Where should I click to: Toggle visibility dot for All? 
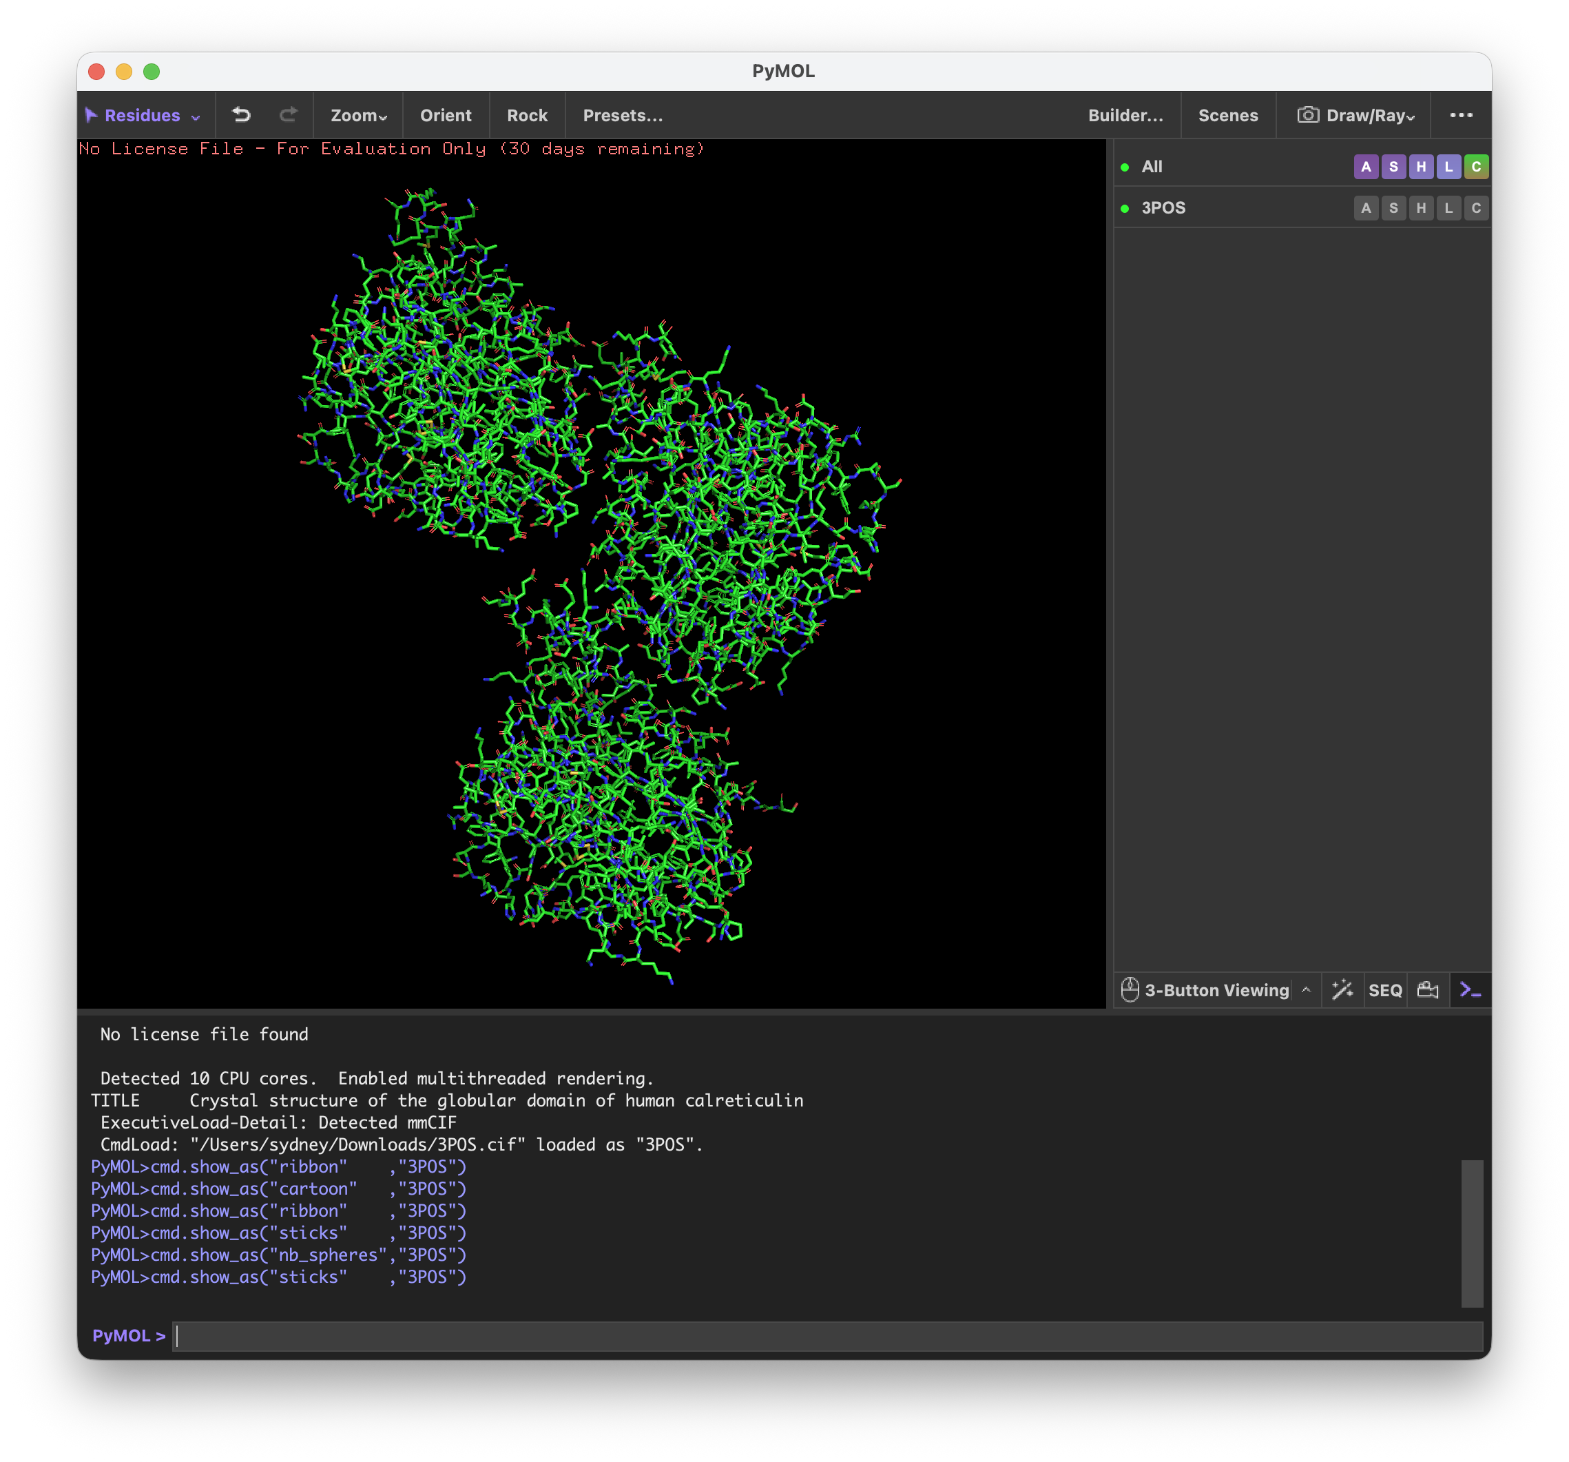(1125, 167)
